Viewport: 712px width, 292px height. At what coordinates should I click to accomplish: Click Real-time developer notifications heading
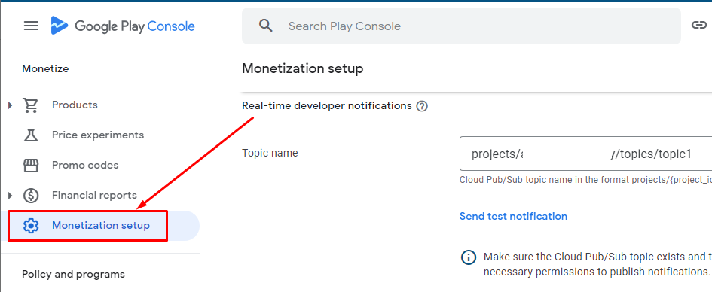tap(326, 105)
